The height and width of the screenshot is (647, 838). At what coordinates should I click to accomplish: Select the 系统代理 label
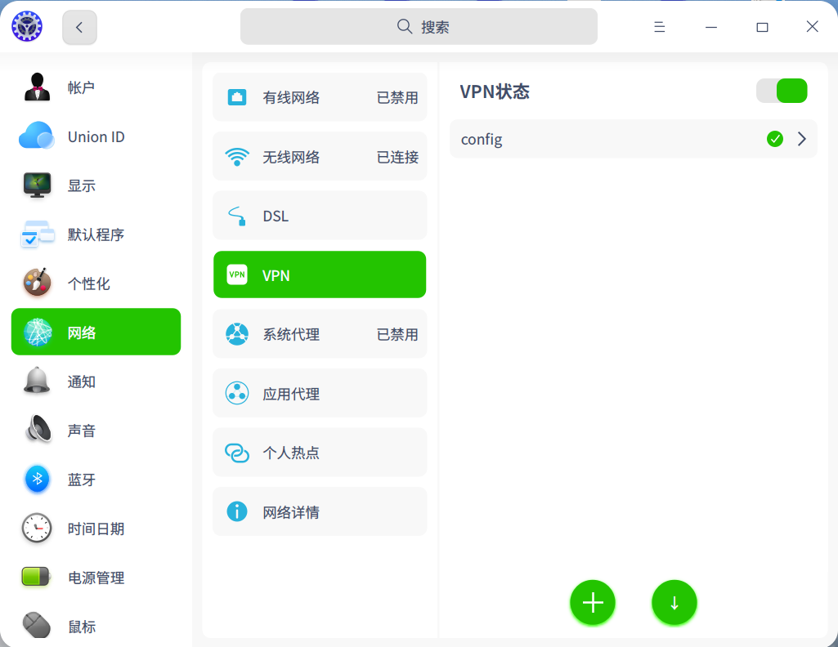[x=291, y=334]
